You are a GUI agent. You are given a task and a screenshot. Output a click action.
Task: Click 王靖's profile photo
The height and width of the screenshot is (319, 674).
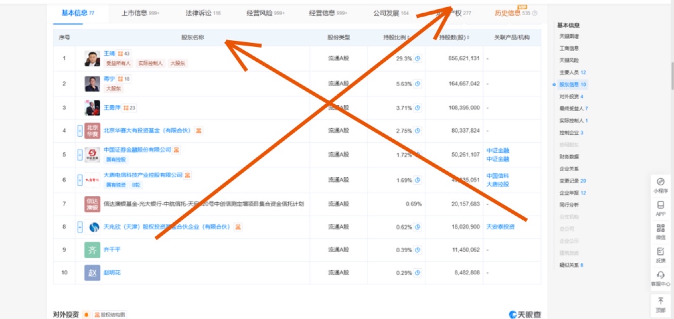92,59
